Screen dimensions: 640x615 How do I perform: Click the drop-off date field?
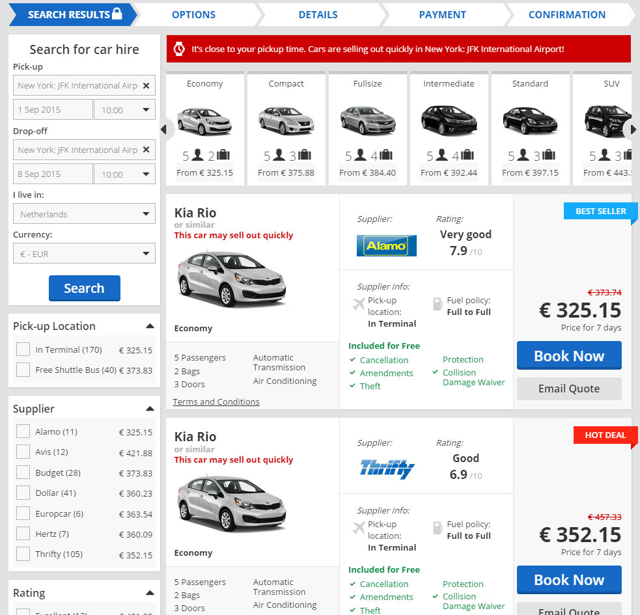53,174
